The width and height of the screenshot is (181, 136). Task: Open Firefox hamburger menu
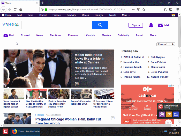178,9
